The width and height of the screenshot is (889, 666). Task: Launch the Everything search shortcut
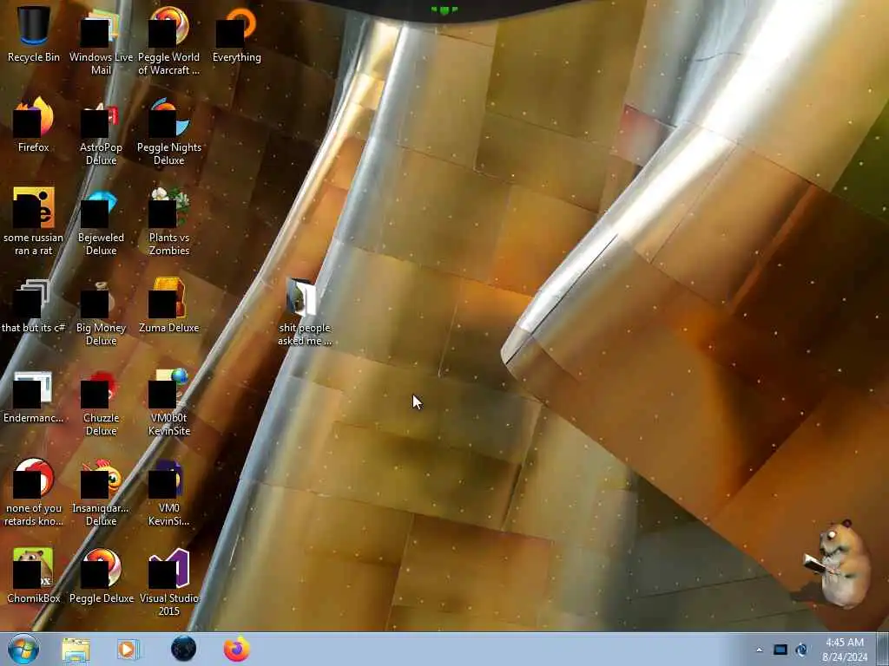click(x=236, y=34)
